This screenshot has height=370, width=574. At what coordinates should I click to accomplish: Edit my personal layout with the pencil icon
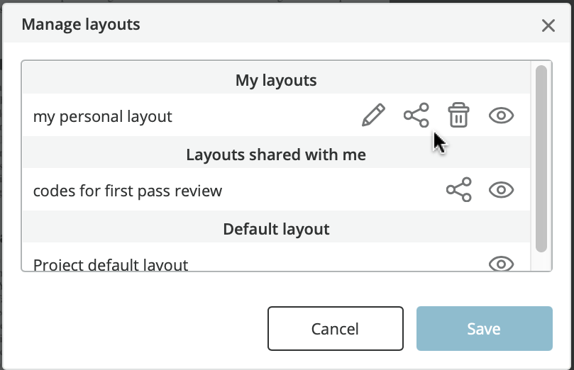pos(373,115)
